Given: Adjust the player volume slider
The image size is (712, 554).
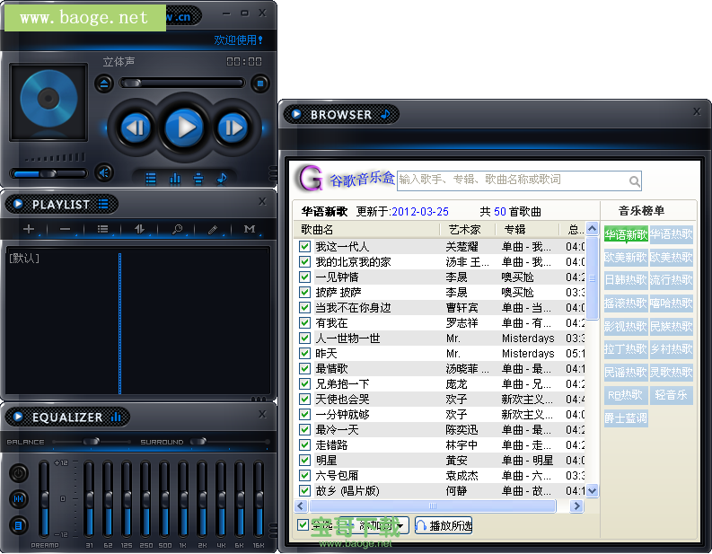Looking at the screenshot, I should 48,173.
